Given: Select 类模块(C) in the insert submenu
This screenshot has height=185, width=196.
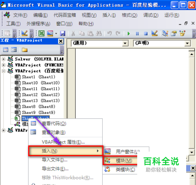Looking at the screenshot, I should pyautogui.click(x=120, y=170).
